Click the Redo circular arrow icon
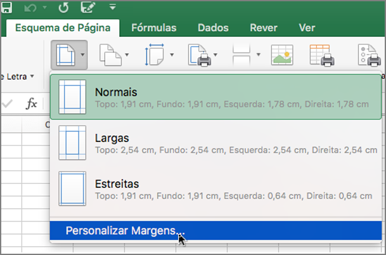This screenshot has width=386, height=255. (63, 8)
